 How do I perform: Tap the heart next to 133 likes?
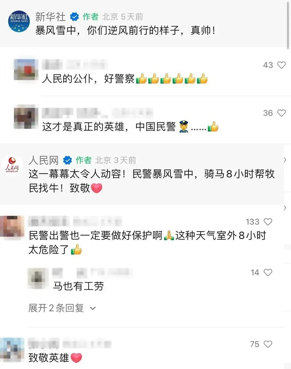[268, 222]
